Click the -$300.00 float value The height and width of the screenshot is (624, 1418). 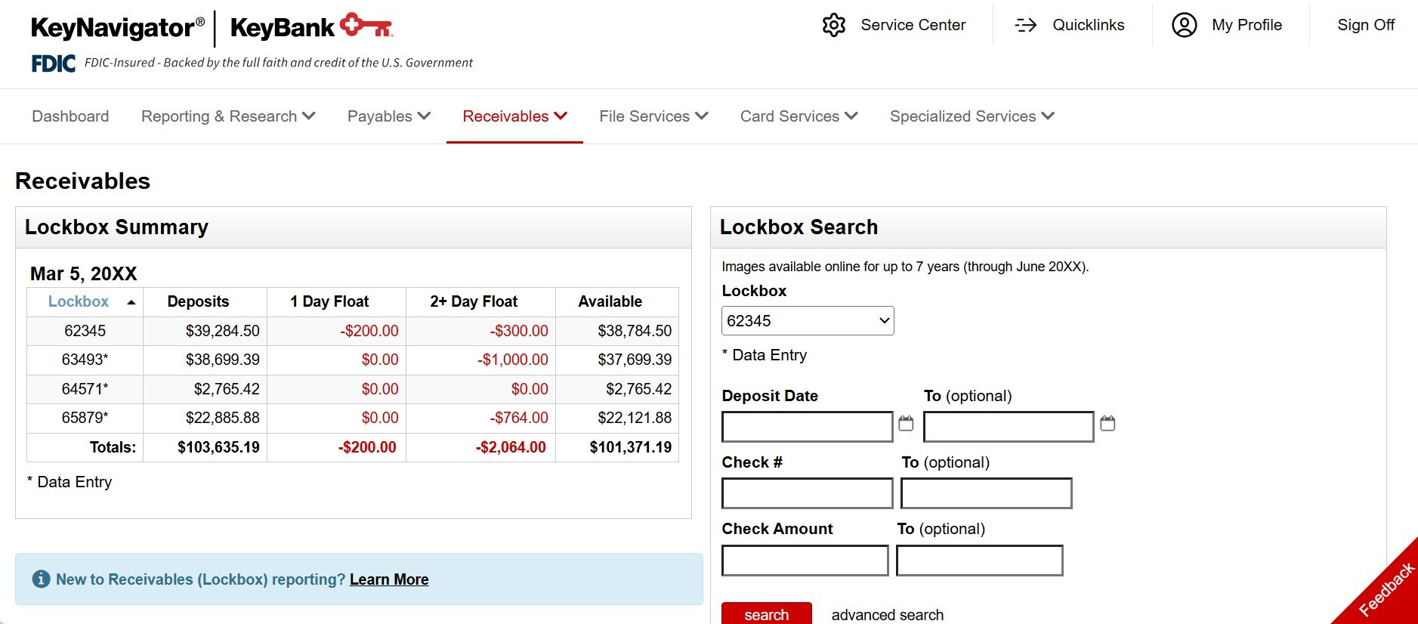point(518,331)
